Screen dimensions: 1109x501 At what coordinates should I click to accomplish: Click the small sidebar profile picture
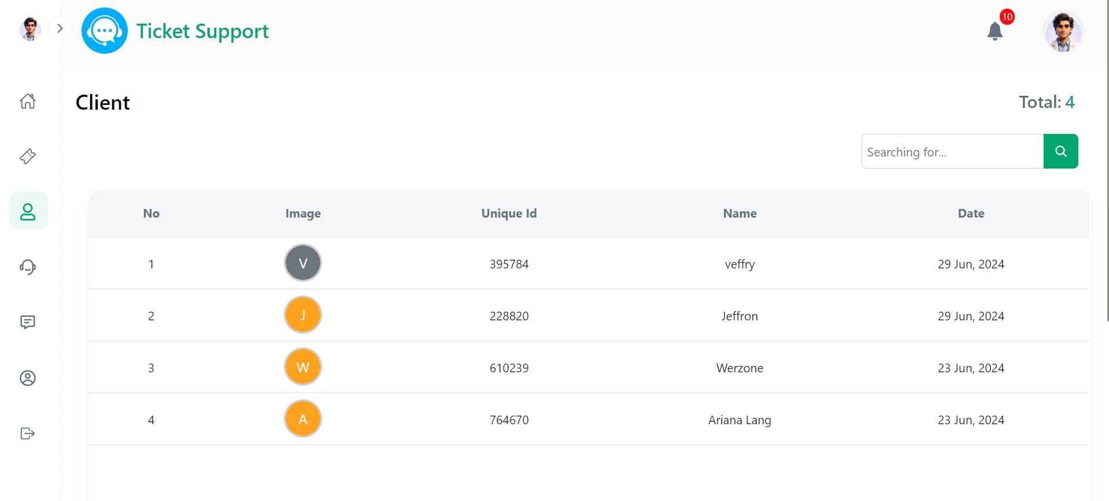(x=30, y=29)
